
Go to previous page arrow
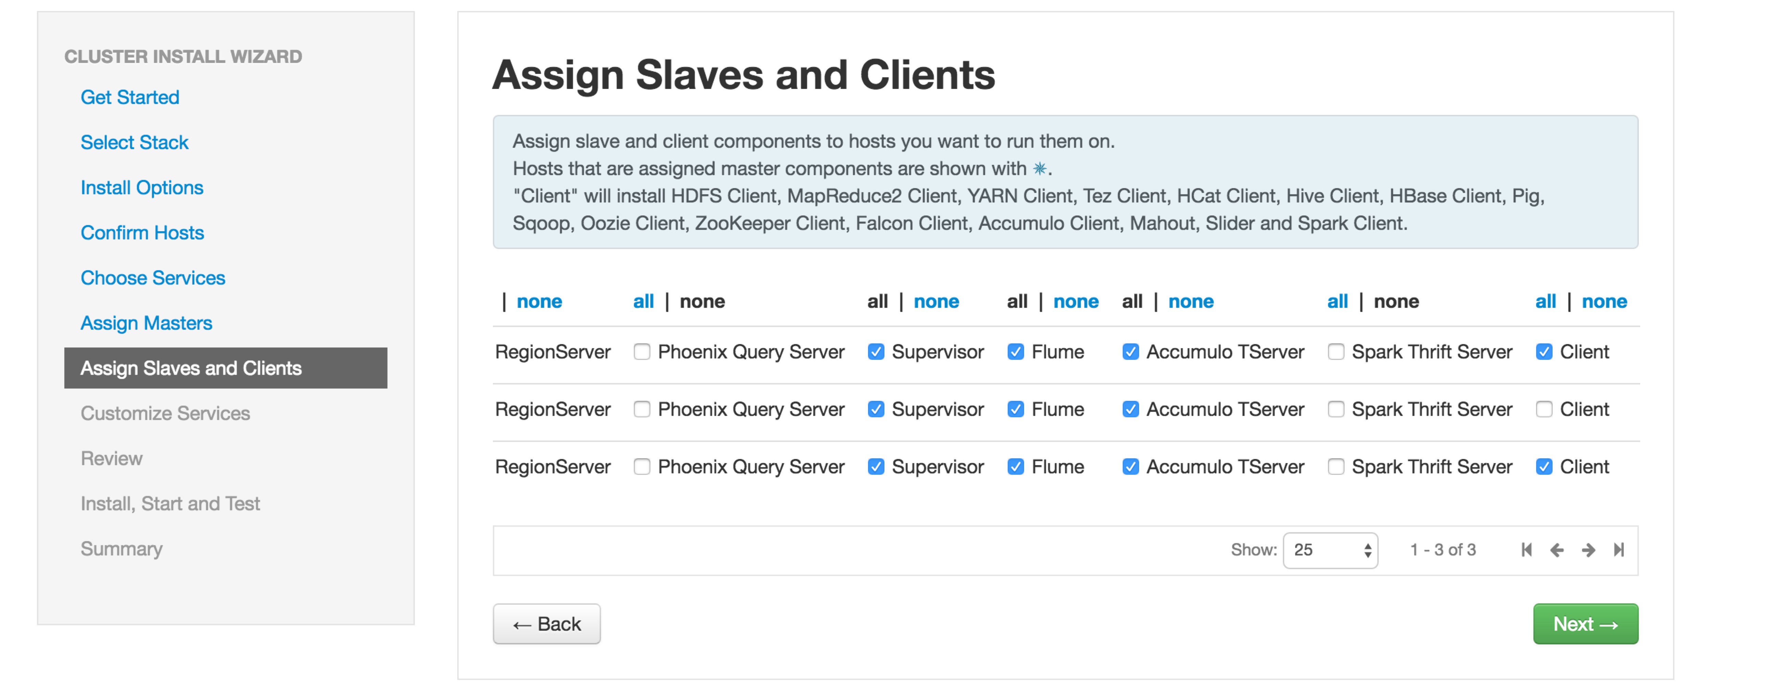pyautogui.click(x=1556, y=550)
